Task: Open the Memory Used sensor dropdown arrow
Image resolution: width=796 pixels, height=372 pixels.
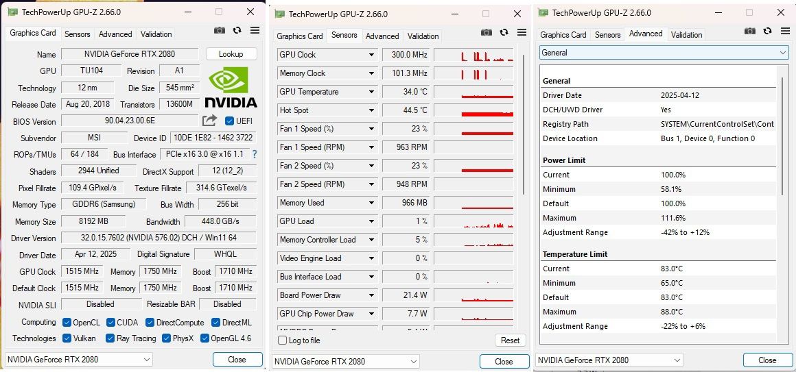Action: pyautogui.click(x=371, y=203)
